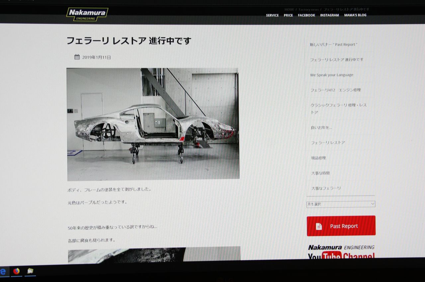The width and height of the screenshot is (425, 282).
Task: Open sidebar post We Speak your Language
Action: (x=332, y=75)
